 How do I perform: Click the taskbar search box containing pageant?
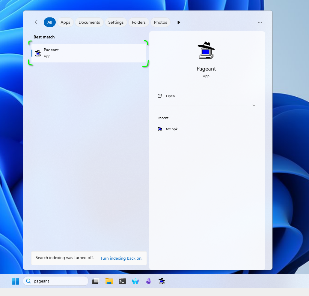point(56,281)
